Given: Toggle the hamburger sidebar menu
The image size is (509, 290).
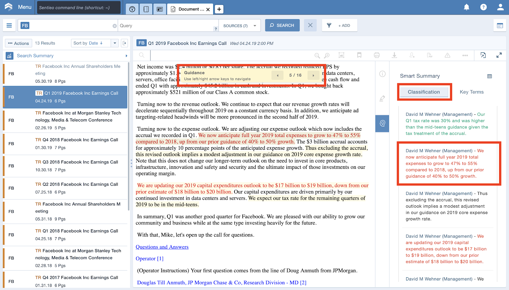Looking at the screenshot, I should (x=9, y=25).
